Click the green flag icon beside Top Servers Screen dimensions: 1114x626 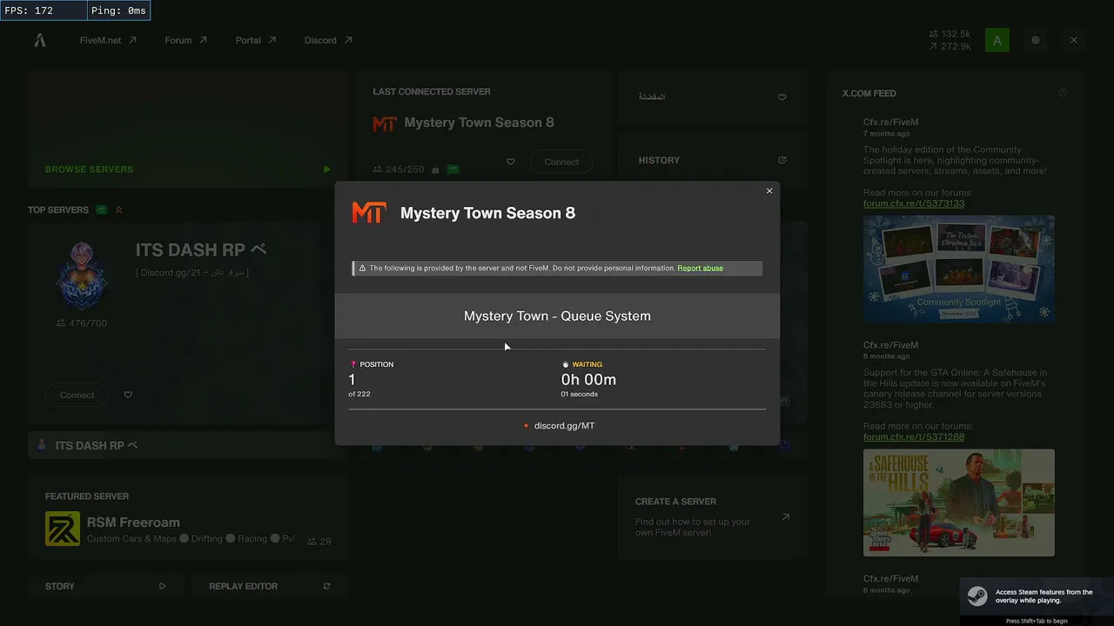102,210
